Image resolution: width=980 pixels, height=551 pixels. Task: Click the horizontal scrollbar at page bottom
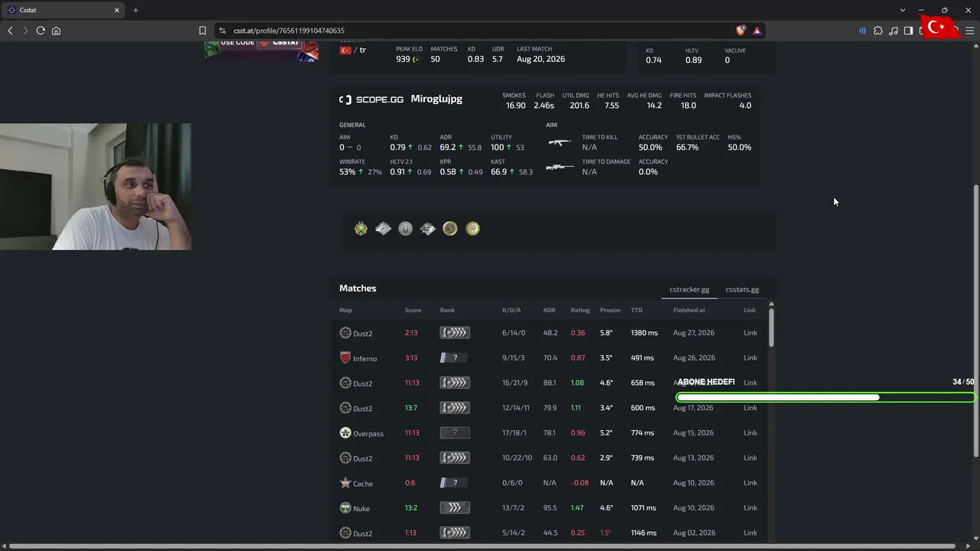[x=482, y=546]
